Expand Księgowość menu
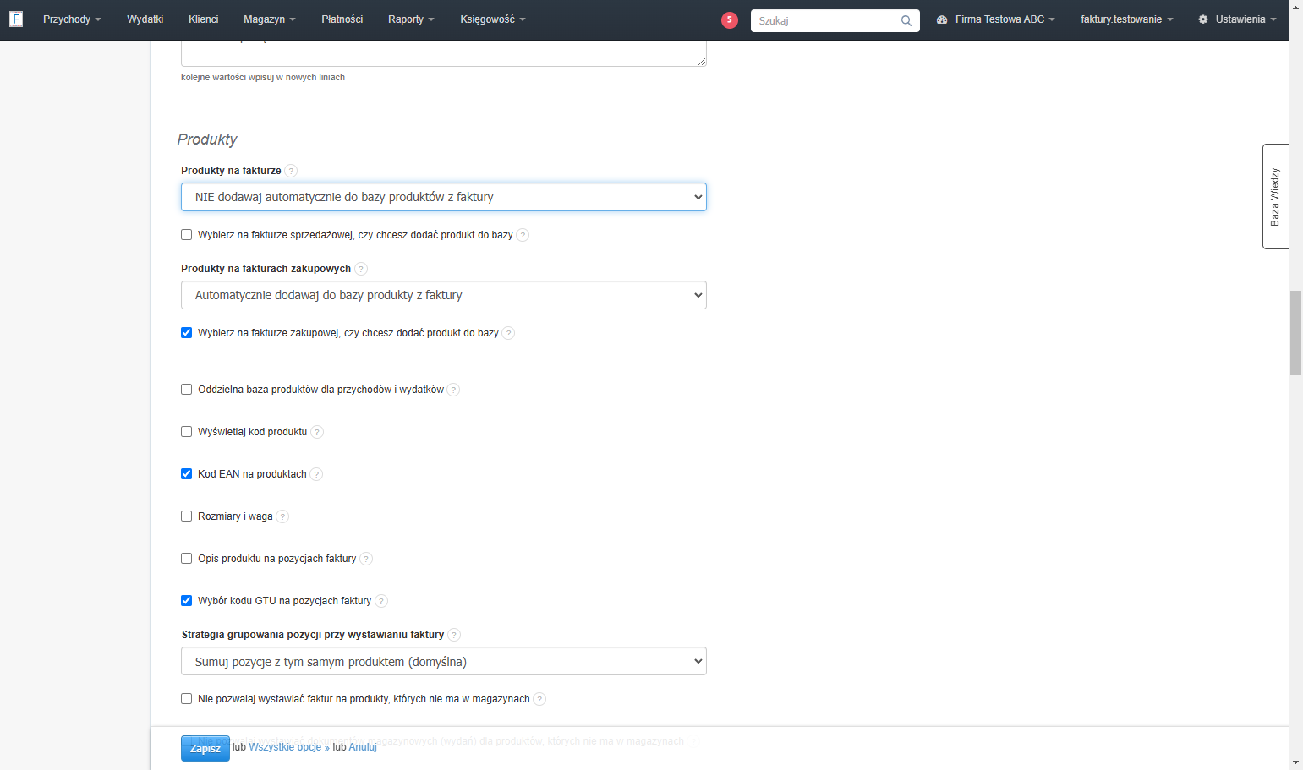This screenshot has height=770, width=1303. point(493,19)
